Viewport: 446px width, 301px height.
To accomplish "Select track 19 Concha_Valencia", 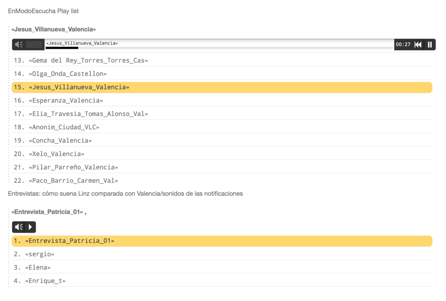I will [x=60, y=141].
